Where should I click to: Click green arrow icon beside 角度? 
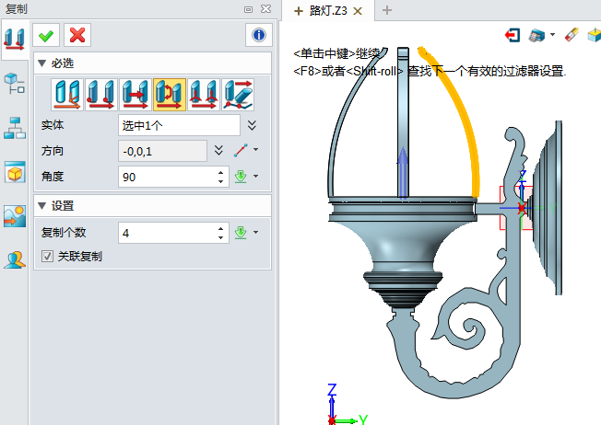click(x=241, y=177)
